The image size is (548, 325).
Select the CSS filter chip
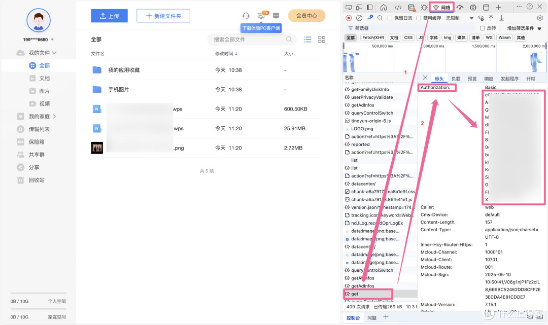pyautogui.click(x=408, y=38)
